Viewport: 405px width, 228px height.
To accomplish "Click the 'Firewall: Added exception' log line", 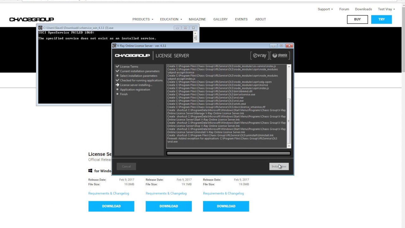I will point(222,140).
